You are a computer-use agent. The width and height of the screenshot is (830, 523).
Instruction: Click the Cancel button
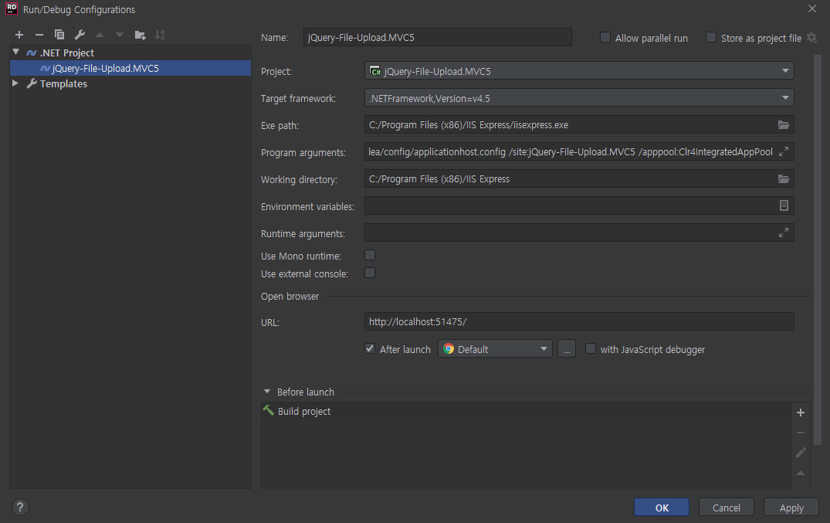point(727,507)
